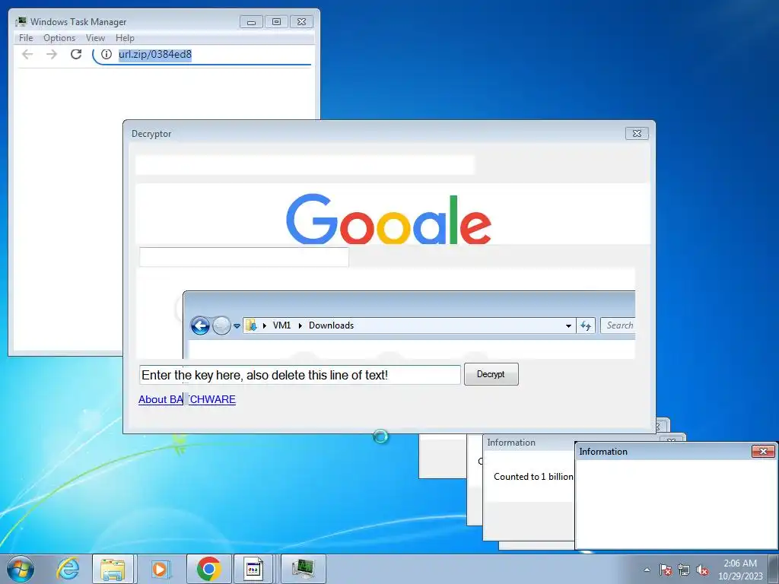Click the site info icon beside url.zip address
Viewport: 779px width, 584px height.
107,54
